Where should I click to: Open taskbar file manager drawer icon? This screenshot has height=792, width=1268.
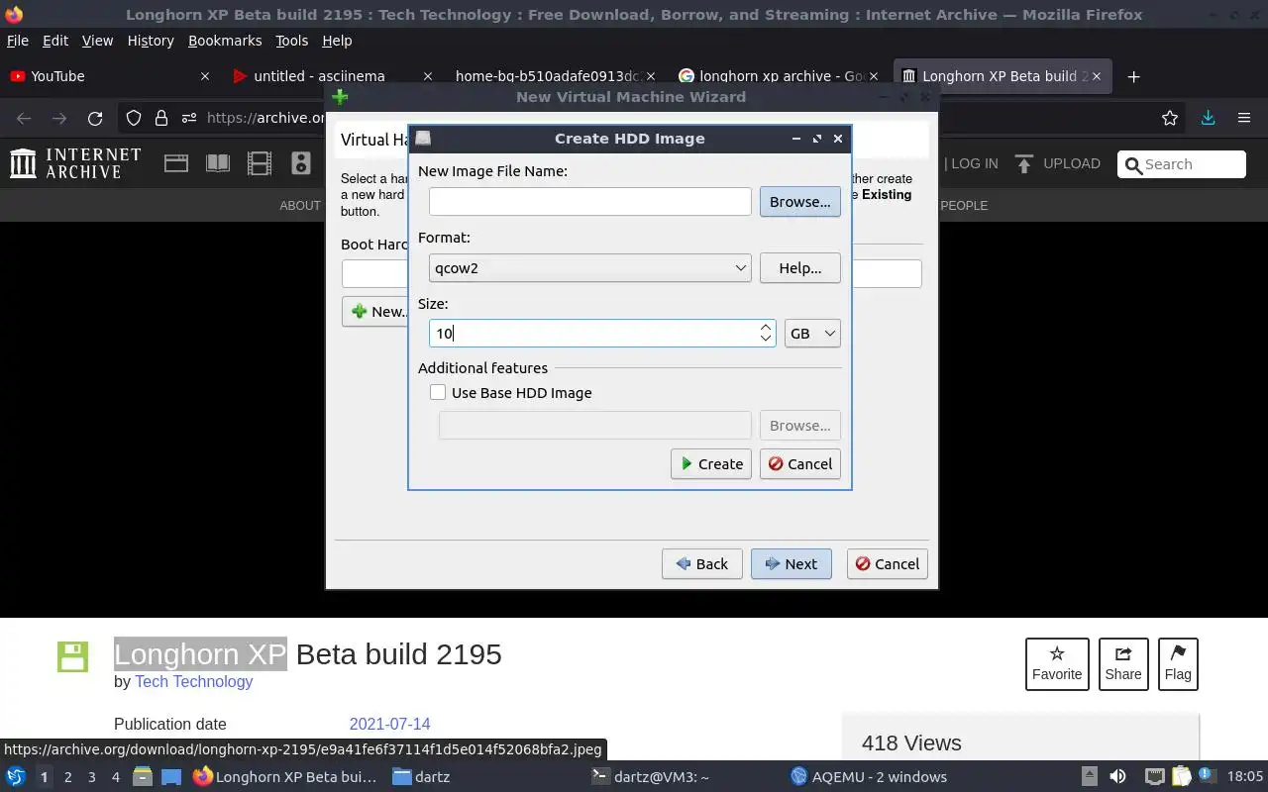(x=142, y=777)
